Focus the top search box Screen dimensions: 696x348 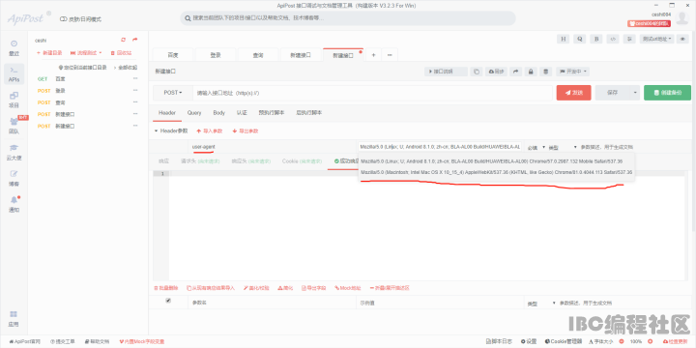(348, 18)
